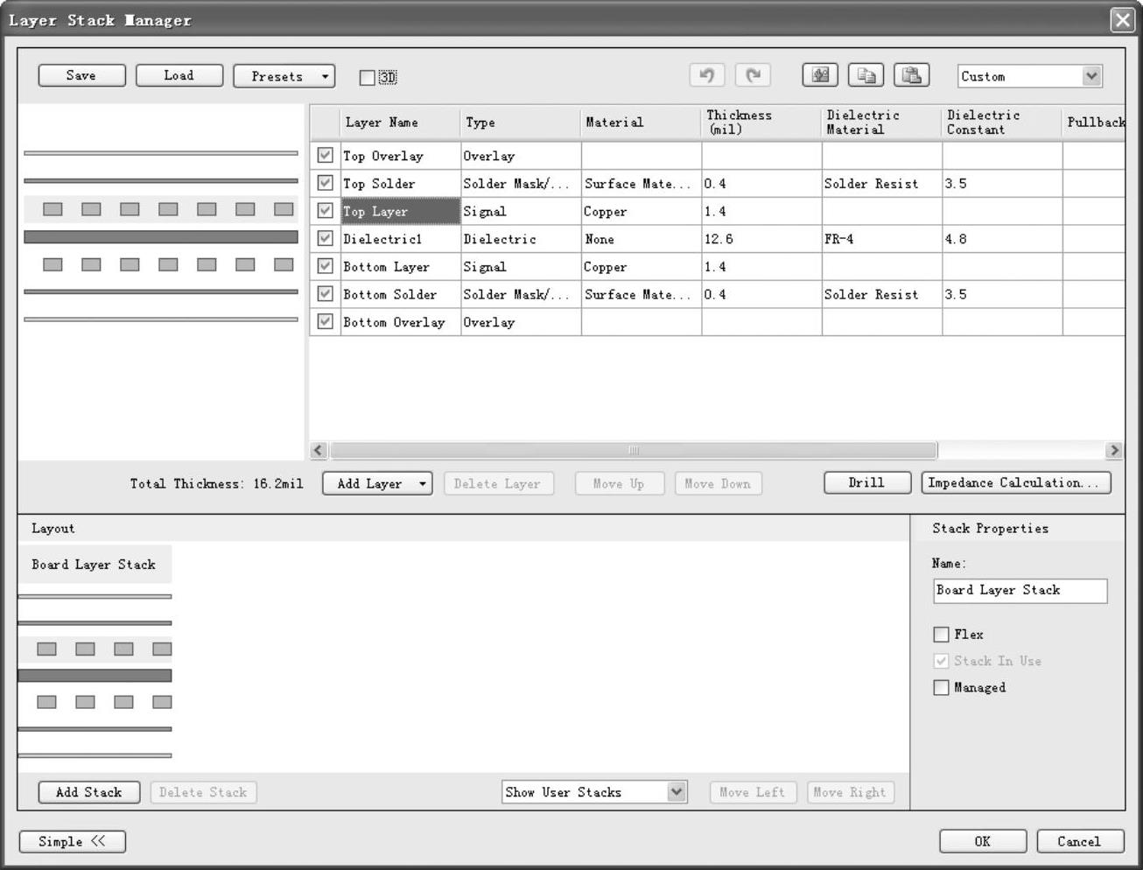Image resolution: width=1143 pixels, height=870 pixels.
Task: Click the Copy icon in toolbar
Action: [x=866, y=76]
